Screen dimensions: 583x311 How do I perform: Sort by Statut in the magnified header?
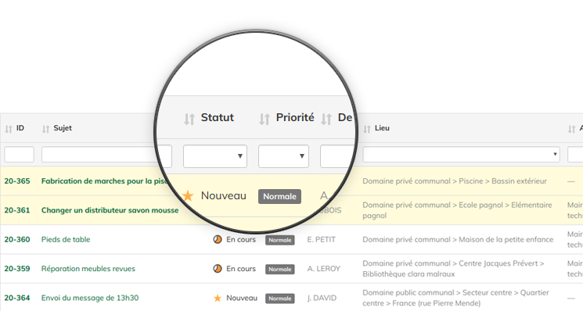pos(189,119)
